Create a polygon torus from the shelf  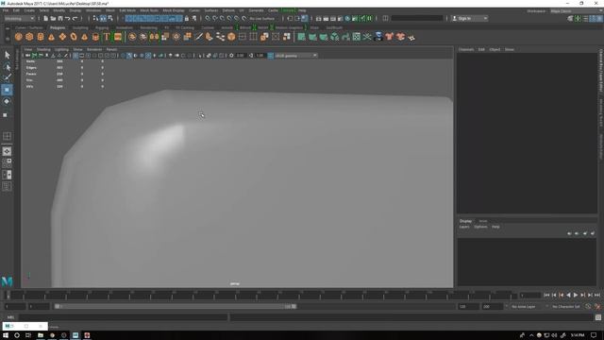(x=74, y=37)
